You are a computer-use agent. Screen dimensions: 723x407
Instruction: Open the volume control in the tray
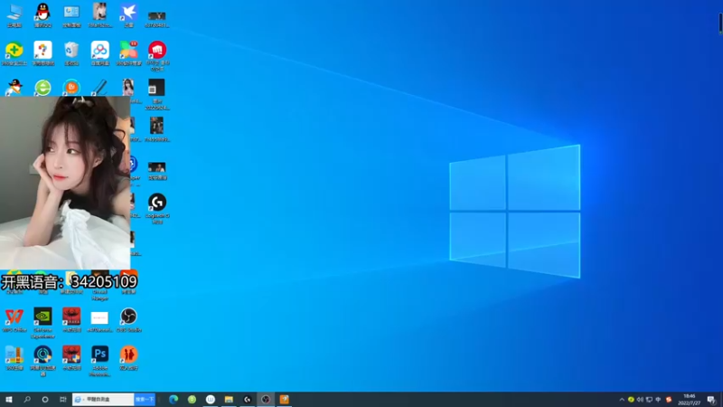(x=640, y=400)
